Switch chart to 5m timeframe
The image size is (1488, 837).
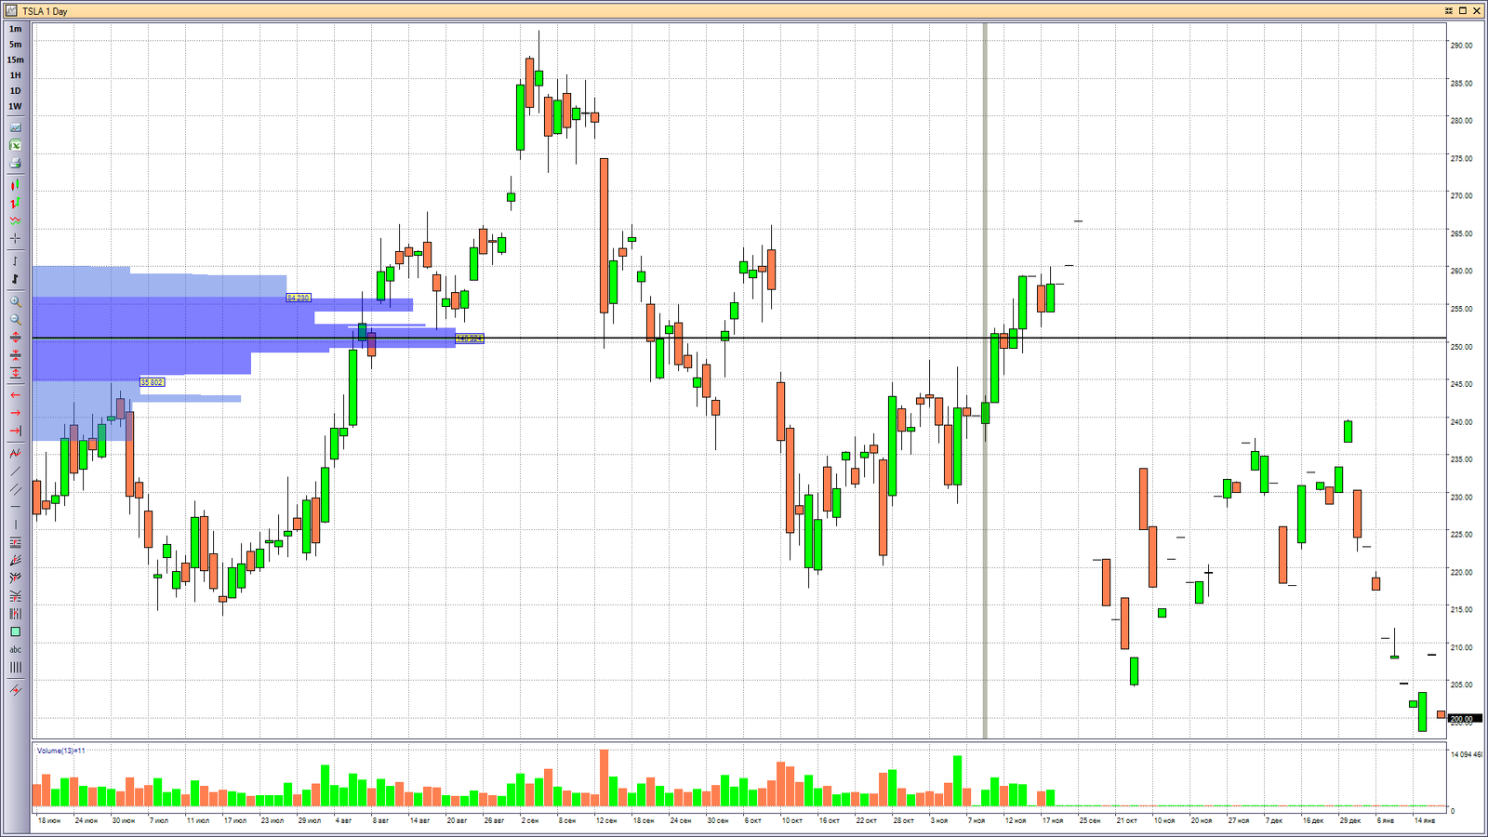(15, 45)
